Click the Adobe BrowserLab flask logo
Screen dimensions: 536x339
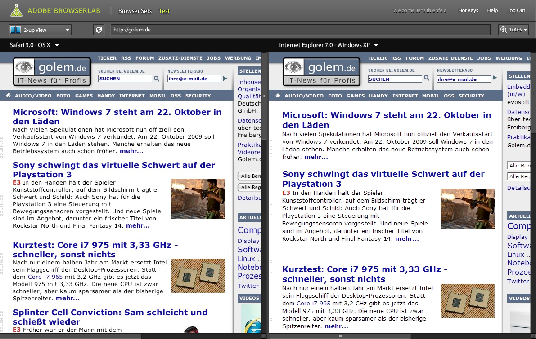coord(16,10)
